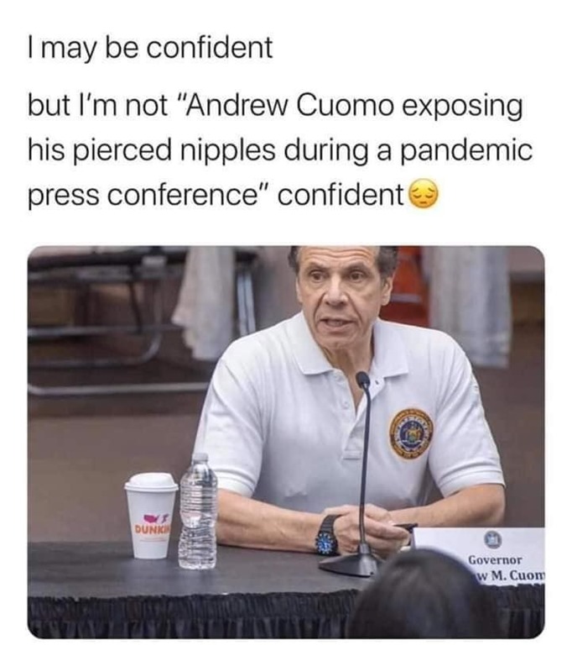The width and height of the screenshot is (572, 645).
Task: Click the "Governor" text on nameplate
Action: [496, 560]
